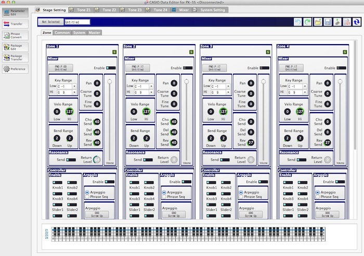The image size is (364, 256).
Task: Click the blue refresh sync icon
Action: point(357,22)
